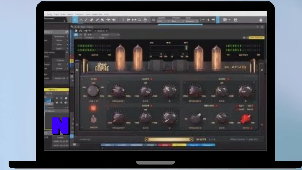Select the Range tool next to Arrow
The height and width of the screenshot is (170, 302).
click(81, 20)
